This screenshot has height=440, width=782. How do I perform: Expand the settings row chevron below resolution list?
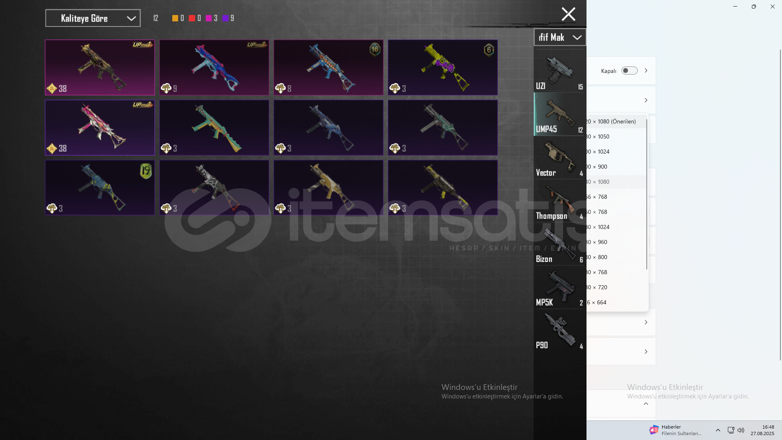tap(646, 322)
